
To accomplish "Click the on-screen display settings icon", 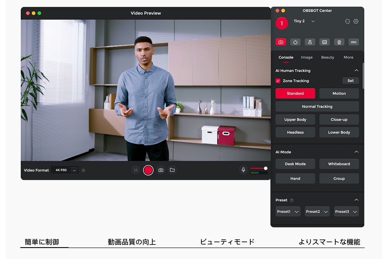I will [x=324, y=42].
